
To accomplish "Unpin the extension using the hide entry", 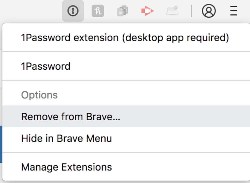I will 66,138.
